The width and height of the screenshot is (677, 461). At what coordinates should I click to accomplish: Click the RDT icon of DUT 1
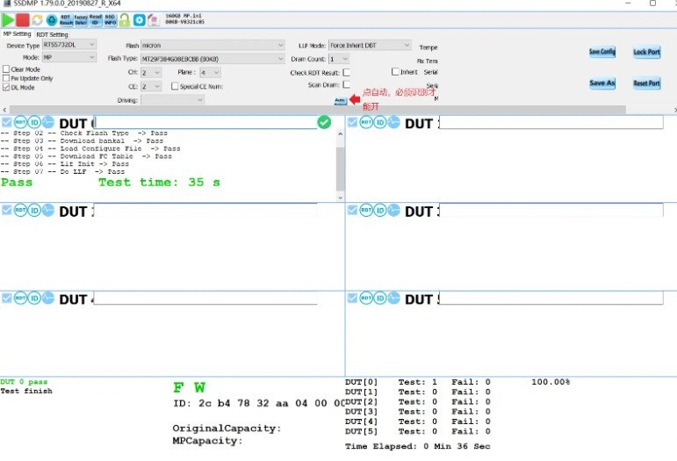pos(366,122)
